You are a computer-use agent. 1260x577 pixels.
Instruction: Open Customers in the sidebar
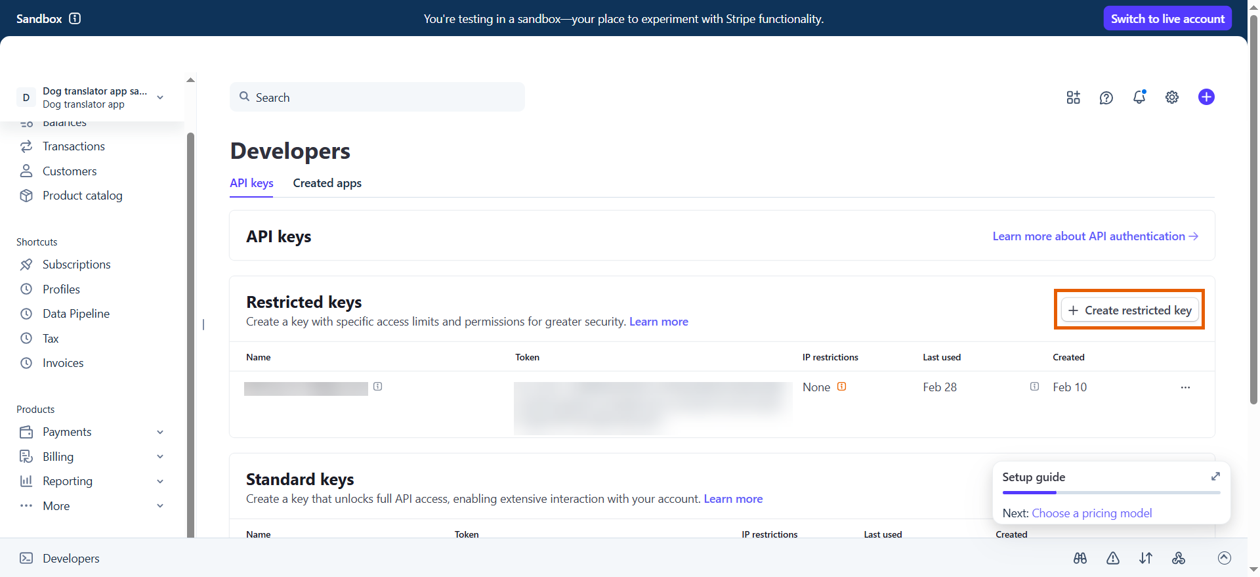(x=70, y=171)
